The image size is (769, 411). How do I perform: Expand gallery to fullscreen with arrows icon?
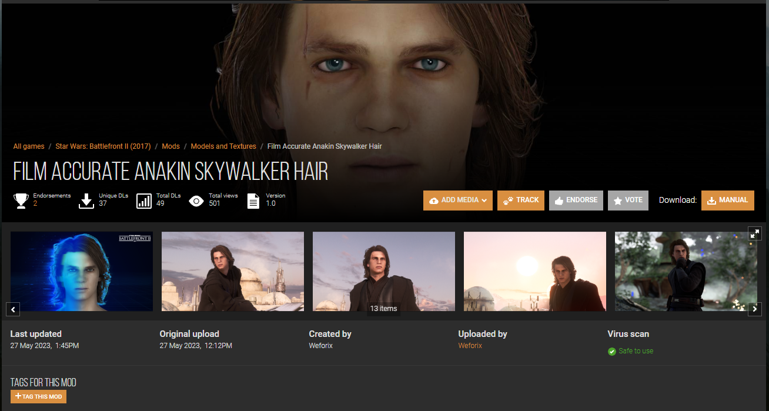(755, 233)
